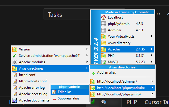Expand the Apache 2.4.35 submenu arrow
Screen dimensions: 169x107
coord(152,49)
